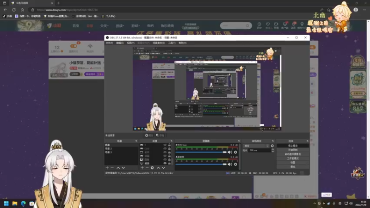Viewport: 370px width, 208px height.
Task: Click the browser address bar URL
Action: click(68, 10)
